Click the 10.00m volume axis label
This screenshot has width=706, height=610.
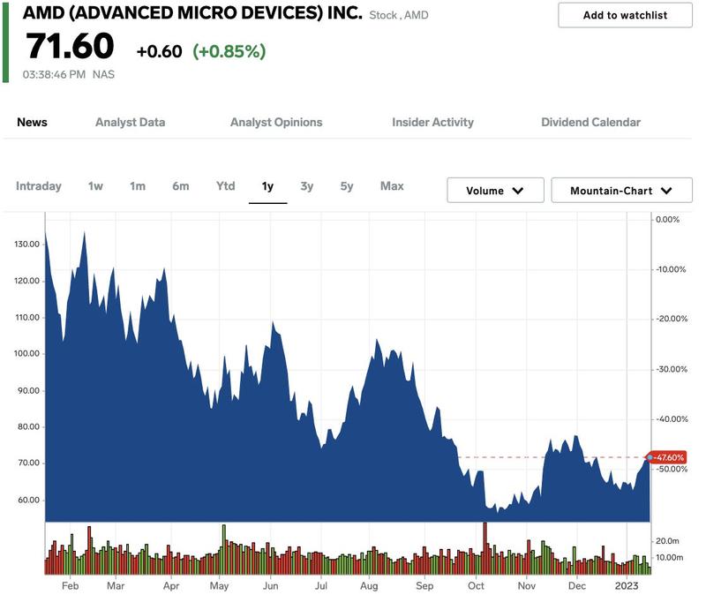[670, 558]
